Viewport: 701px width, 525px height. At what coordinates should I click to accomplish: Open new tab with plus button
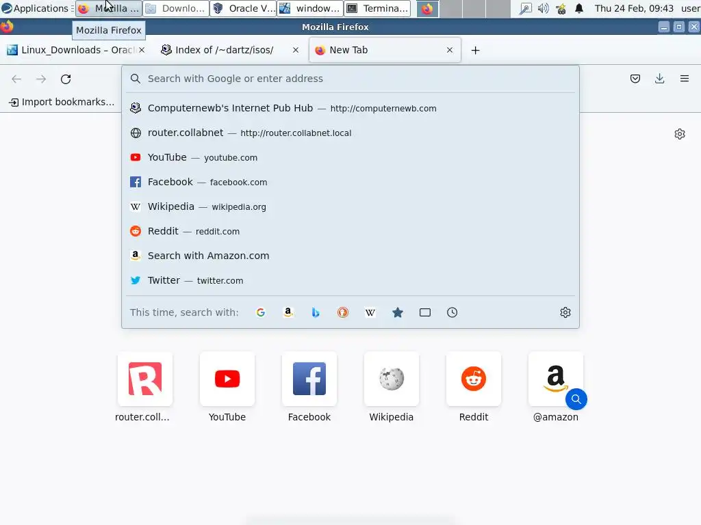pyautogui.click(x=475, y=51)
